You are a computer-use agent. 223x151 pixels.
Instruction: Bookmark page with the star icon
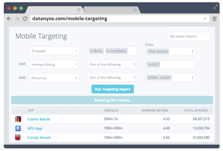pyautogui.click(x=205, y=18)
